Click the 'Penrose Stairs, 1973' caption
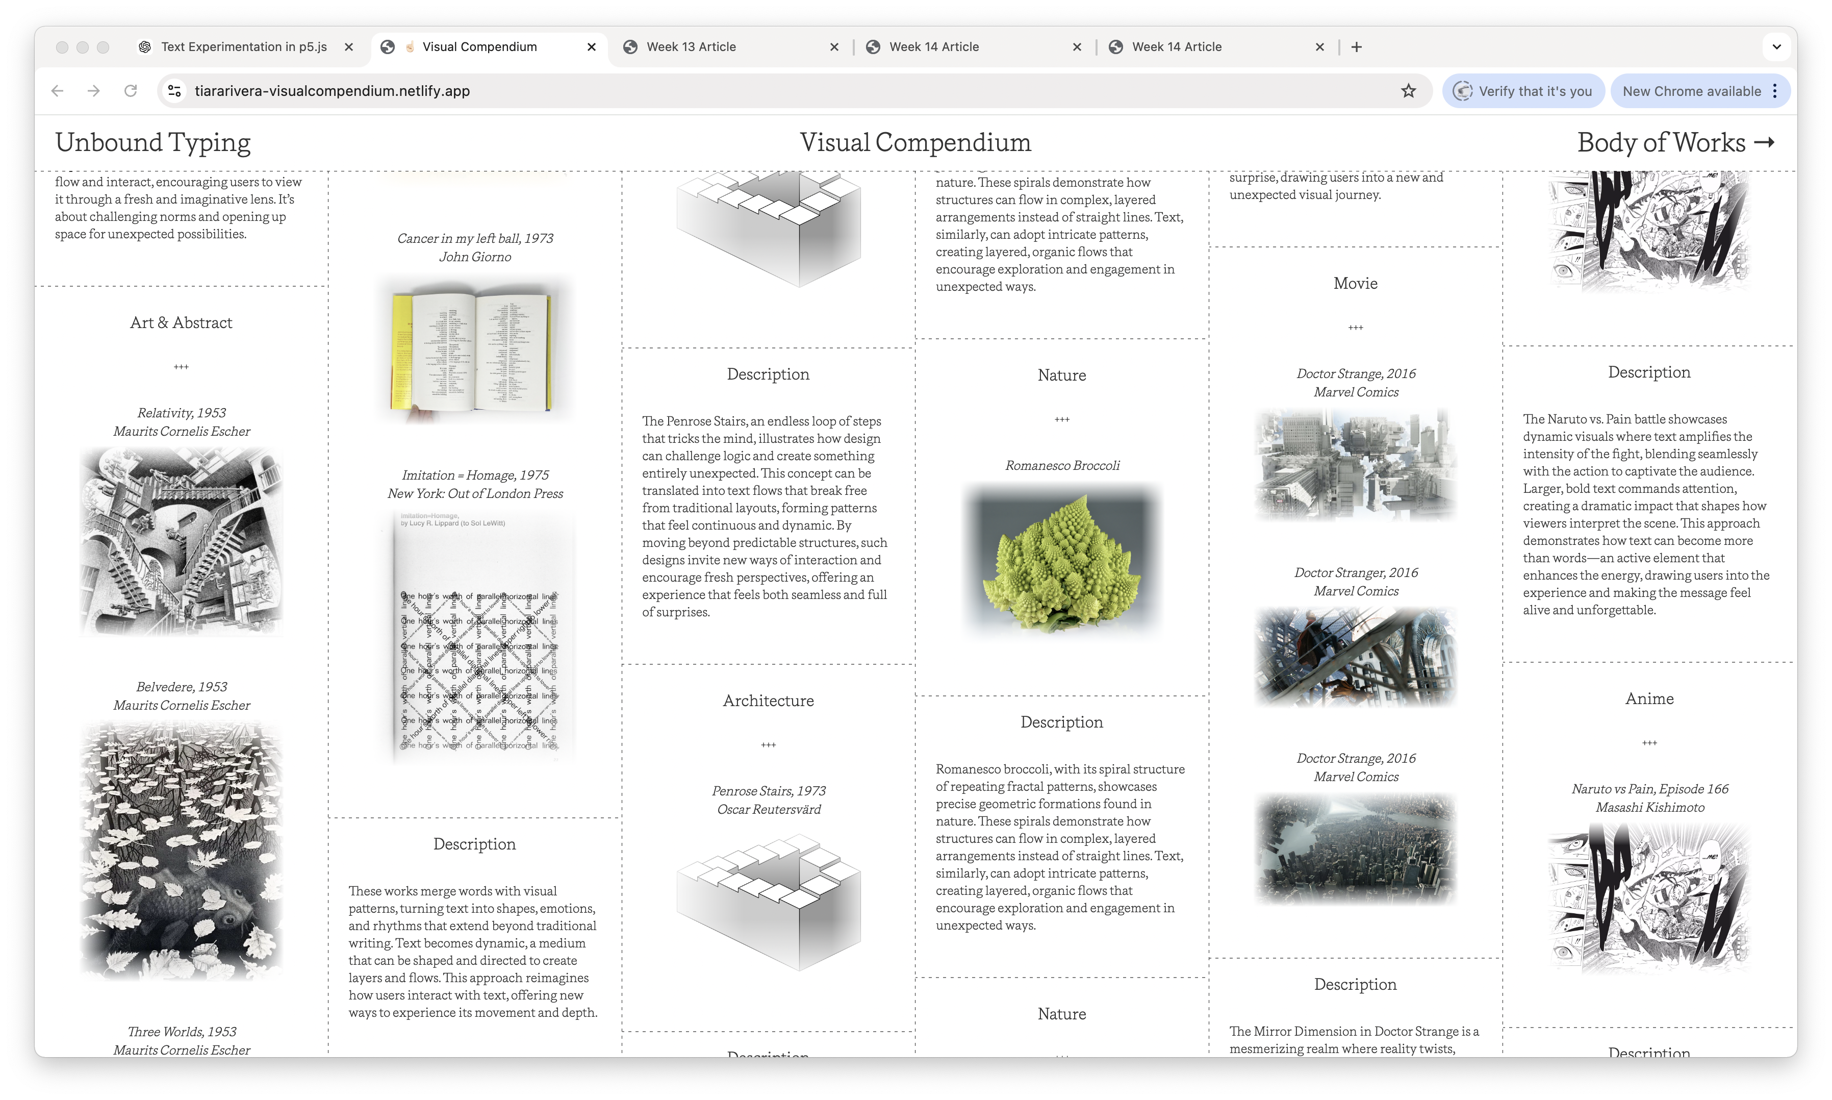The image size is (1832, 1100). tap(768, 791)
